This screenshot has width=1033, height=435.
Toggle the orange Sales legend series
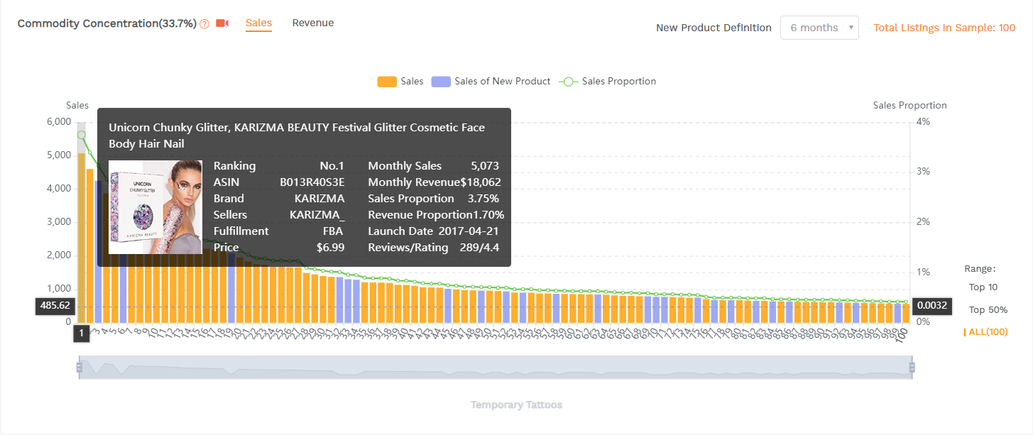click(x=400, y=82)
